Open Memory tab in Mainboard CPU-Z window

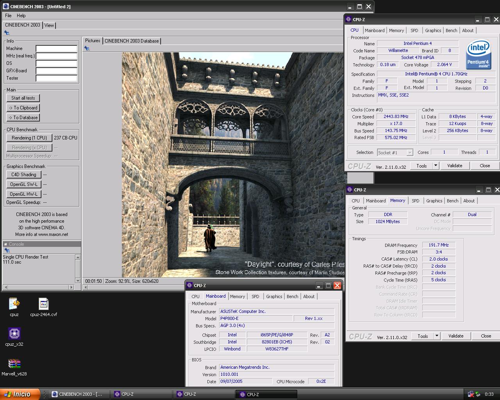[x=237, y=296]
